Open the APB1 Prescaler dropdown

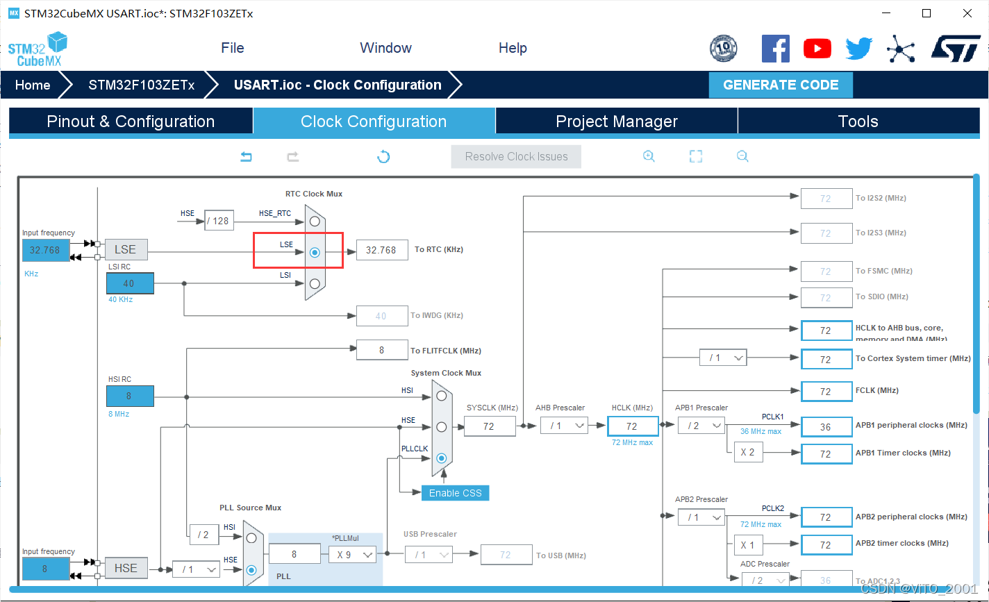701,426
